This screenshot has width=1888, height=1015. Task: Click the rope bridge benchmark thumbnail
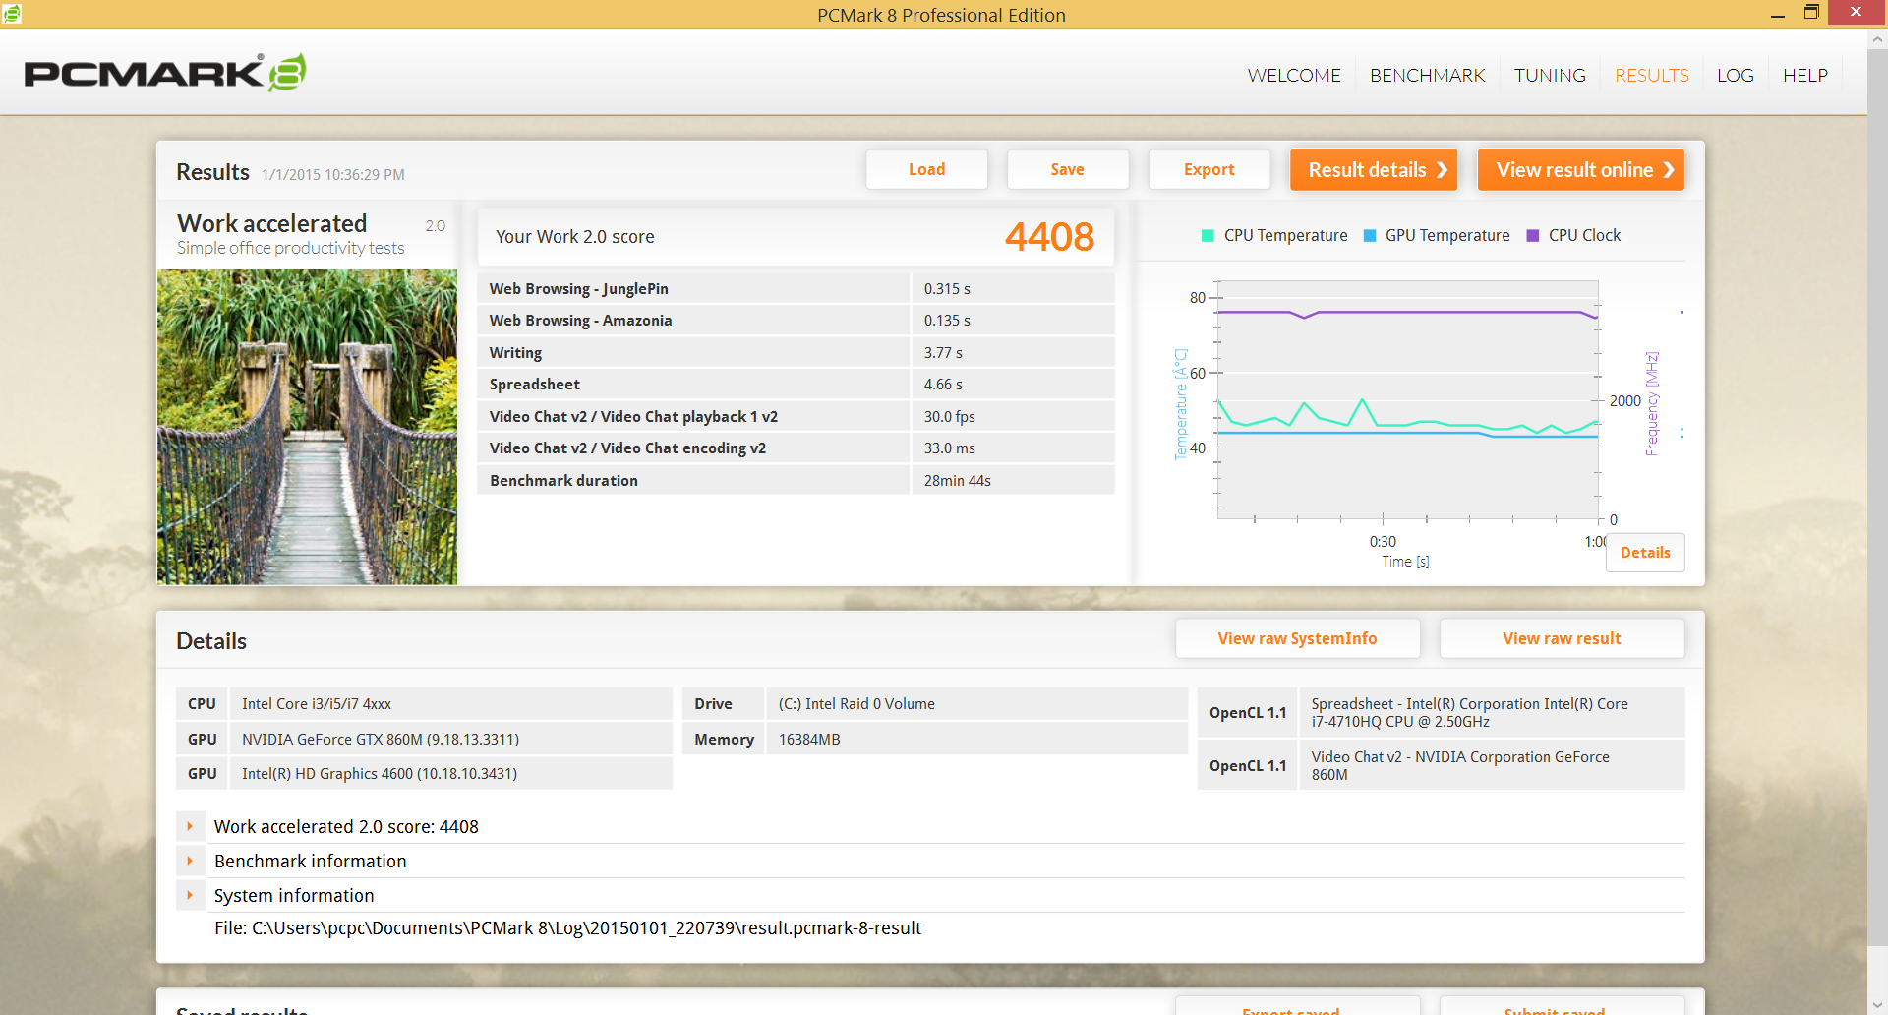point(307,427)
